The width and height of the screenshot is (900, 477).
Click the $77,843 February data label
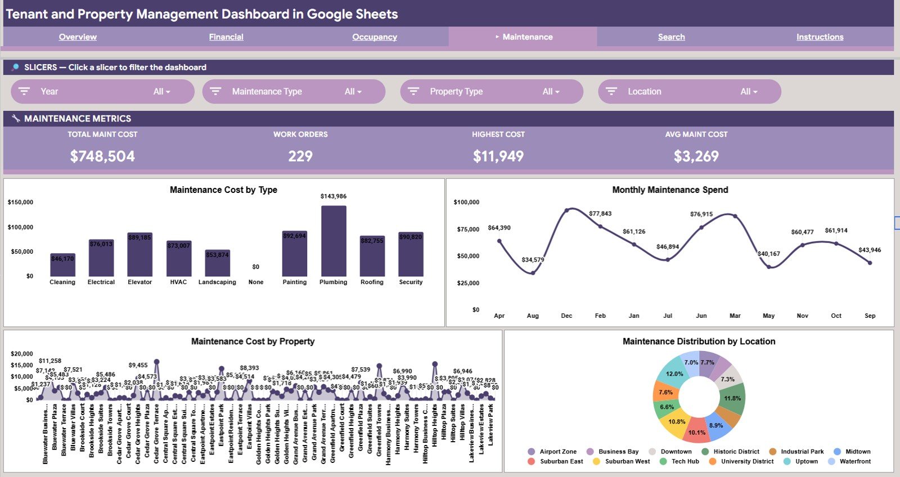(x=600, y=214)
